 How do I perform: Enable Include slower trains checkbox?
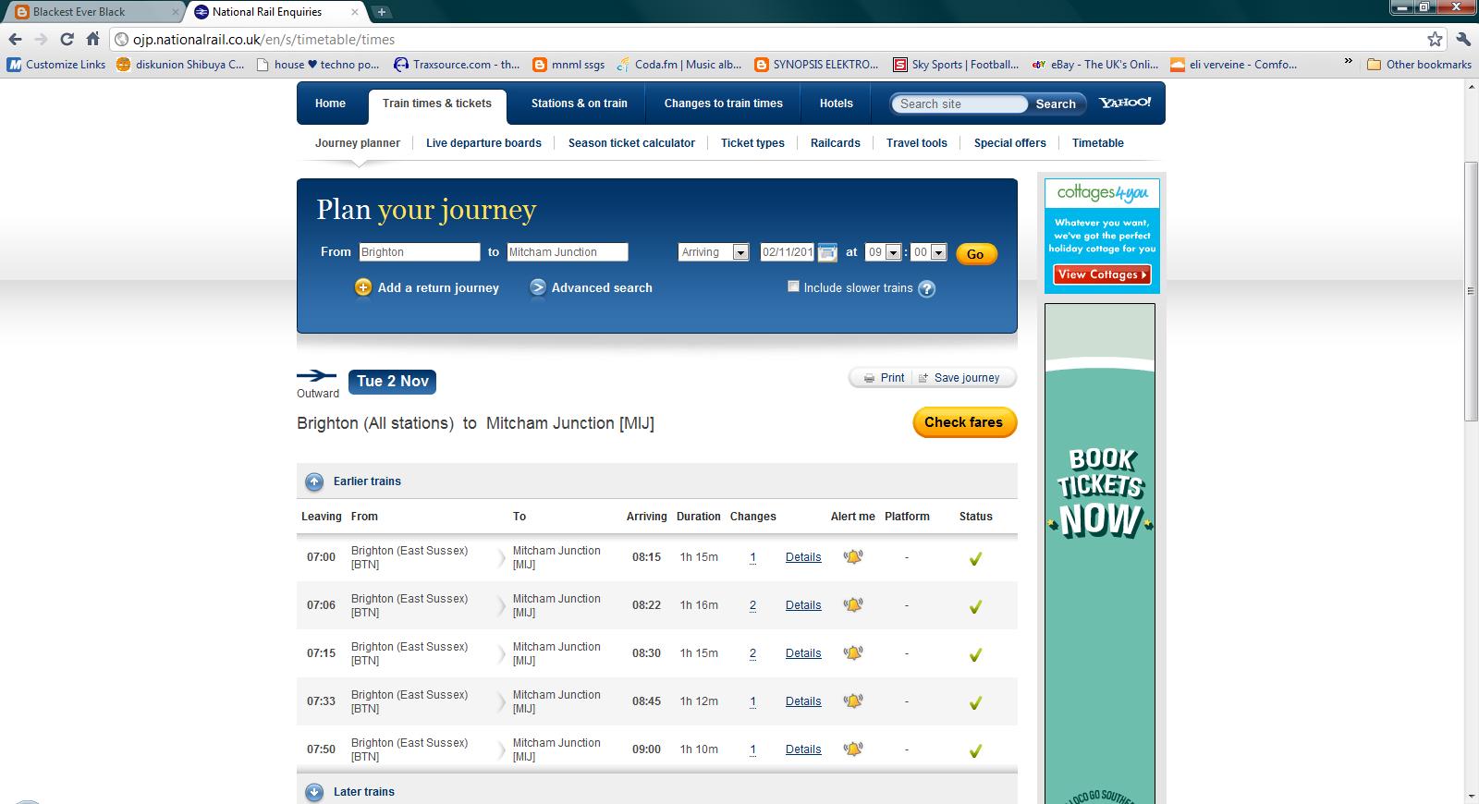(793, 286)
